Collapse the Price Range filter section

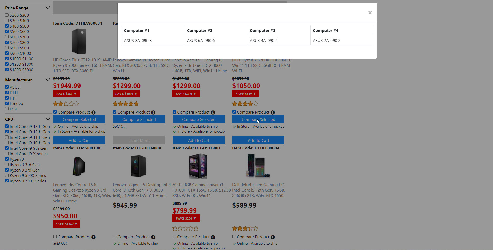click(48, 8)
